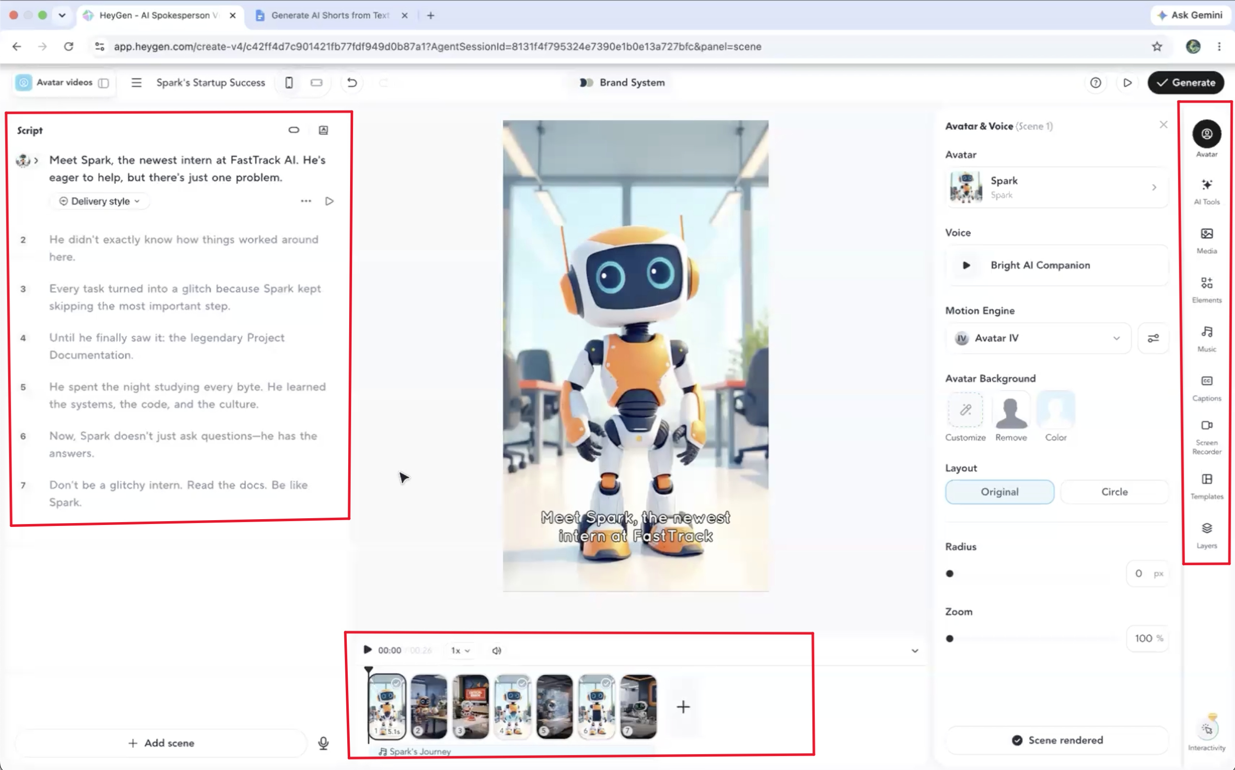1235x770 pixels.
Task: Click the Generate button
Action: (x=1185, y=82)
